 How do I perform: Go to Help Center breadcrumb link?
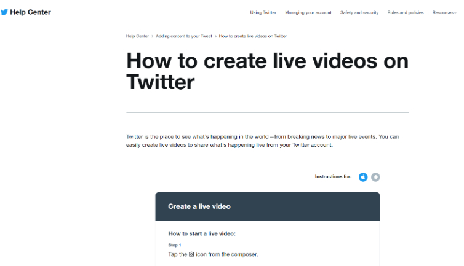(137, 36)
